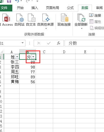
Task: Click the formula bar confirm checkmark icon
Action: pyautogui.click(x=49, y=43)
